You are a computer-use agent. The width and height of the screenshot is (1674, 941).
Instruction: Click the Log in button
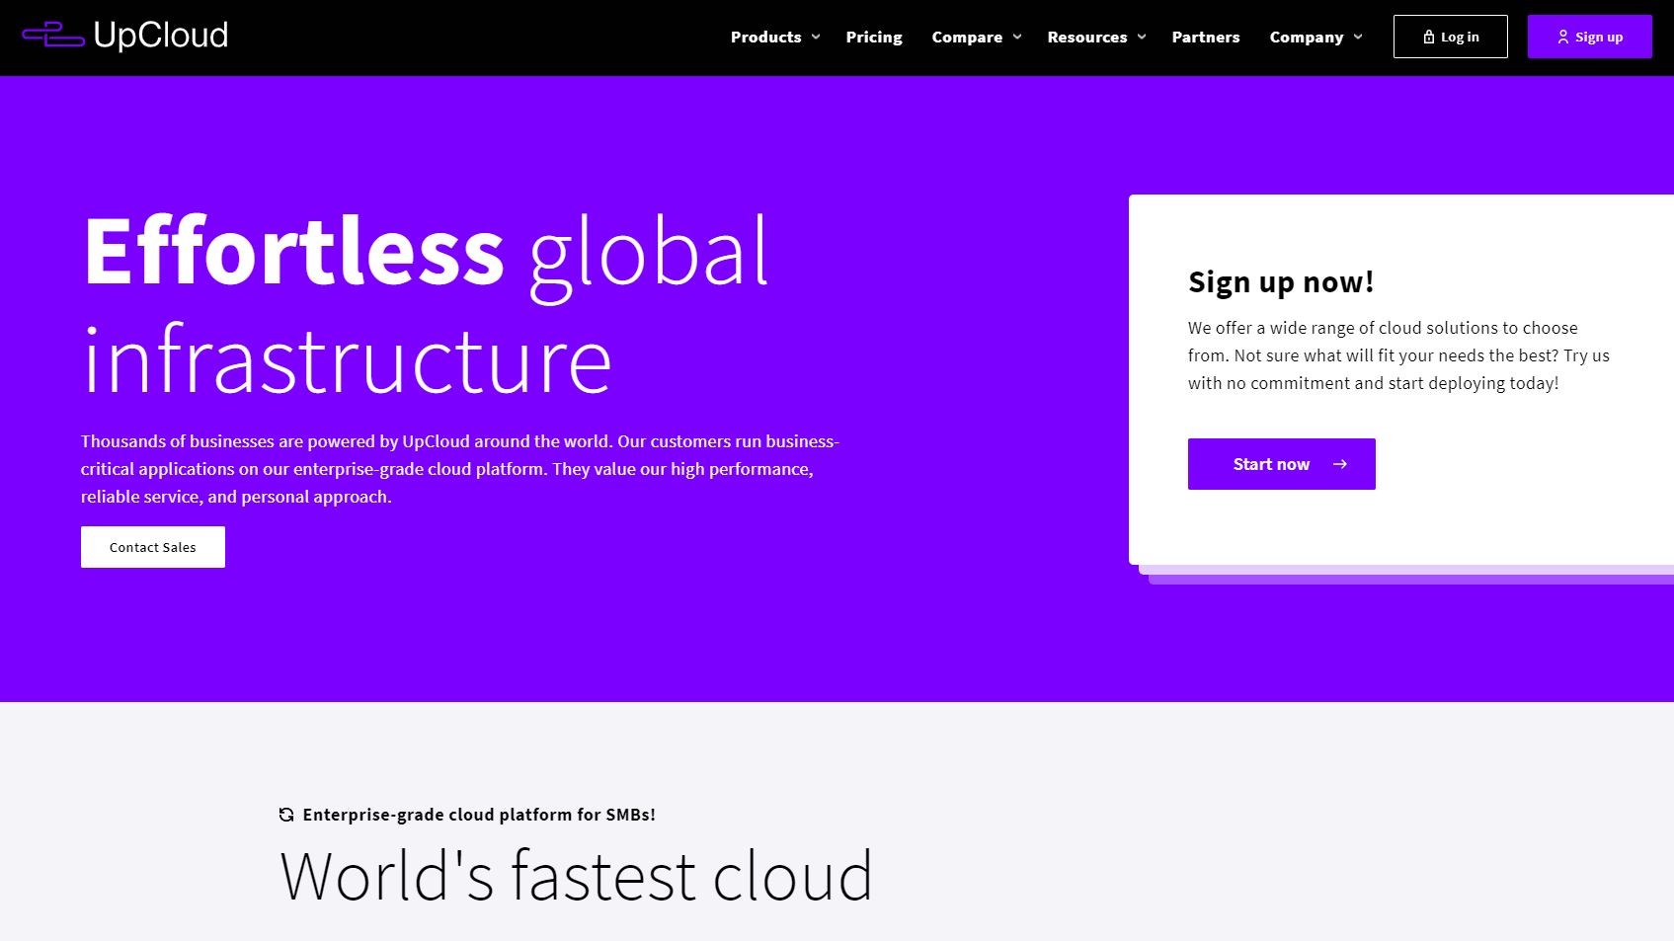click(1451, 36)
